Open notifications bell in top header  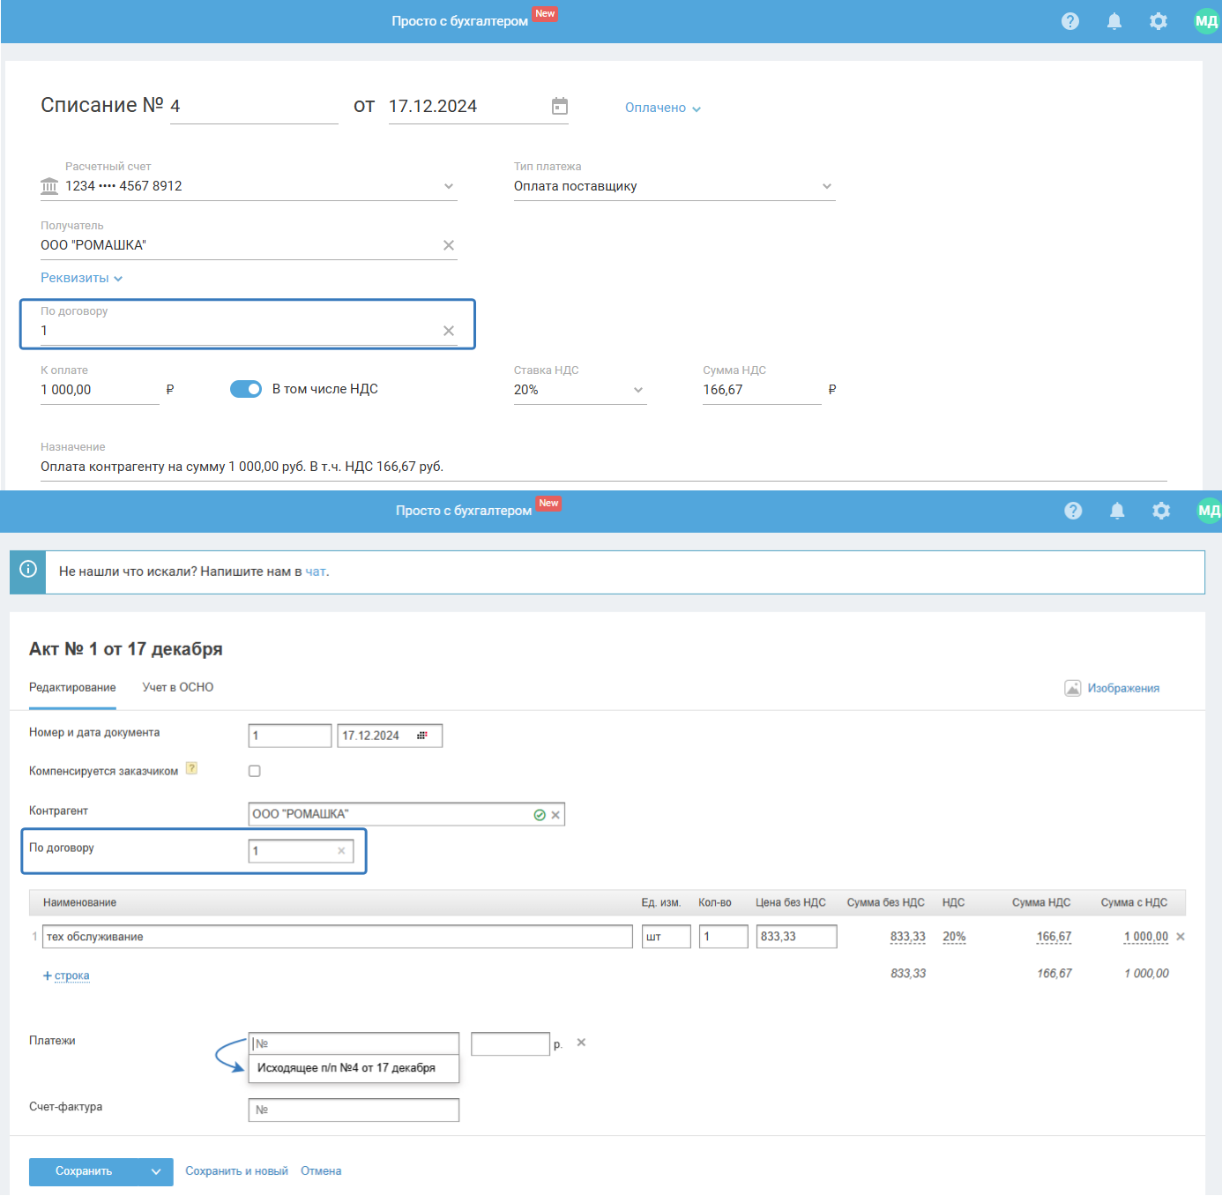point(1114,21)
